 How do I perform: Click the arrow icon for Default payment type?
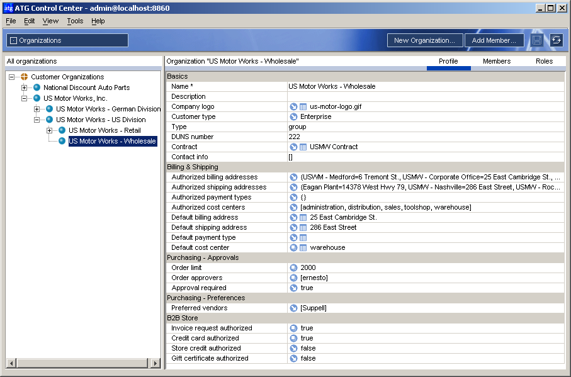pyautogui.click(x=293, y=238)
